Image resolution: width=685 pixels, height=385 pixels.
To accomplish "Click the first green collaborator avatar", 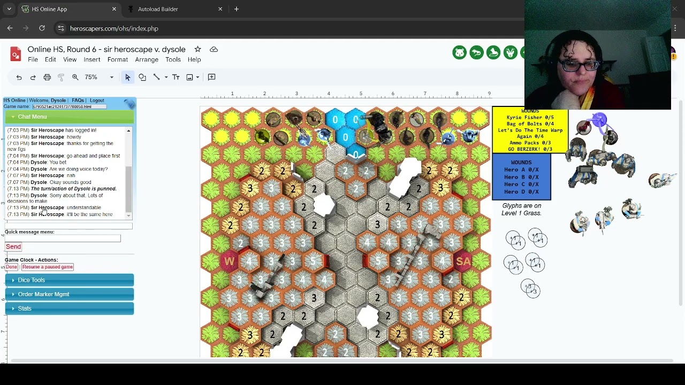I will tap(459, 52).
